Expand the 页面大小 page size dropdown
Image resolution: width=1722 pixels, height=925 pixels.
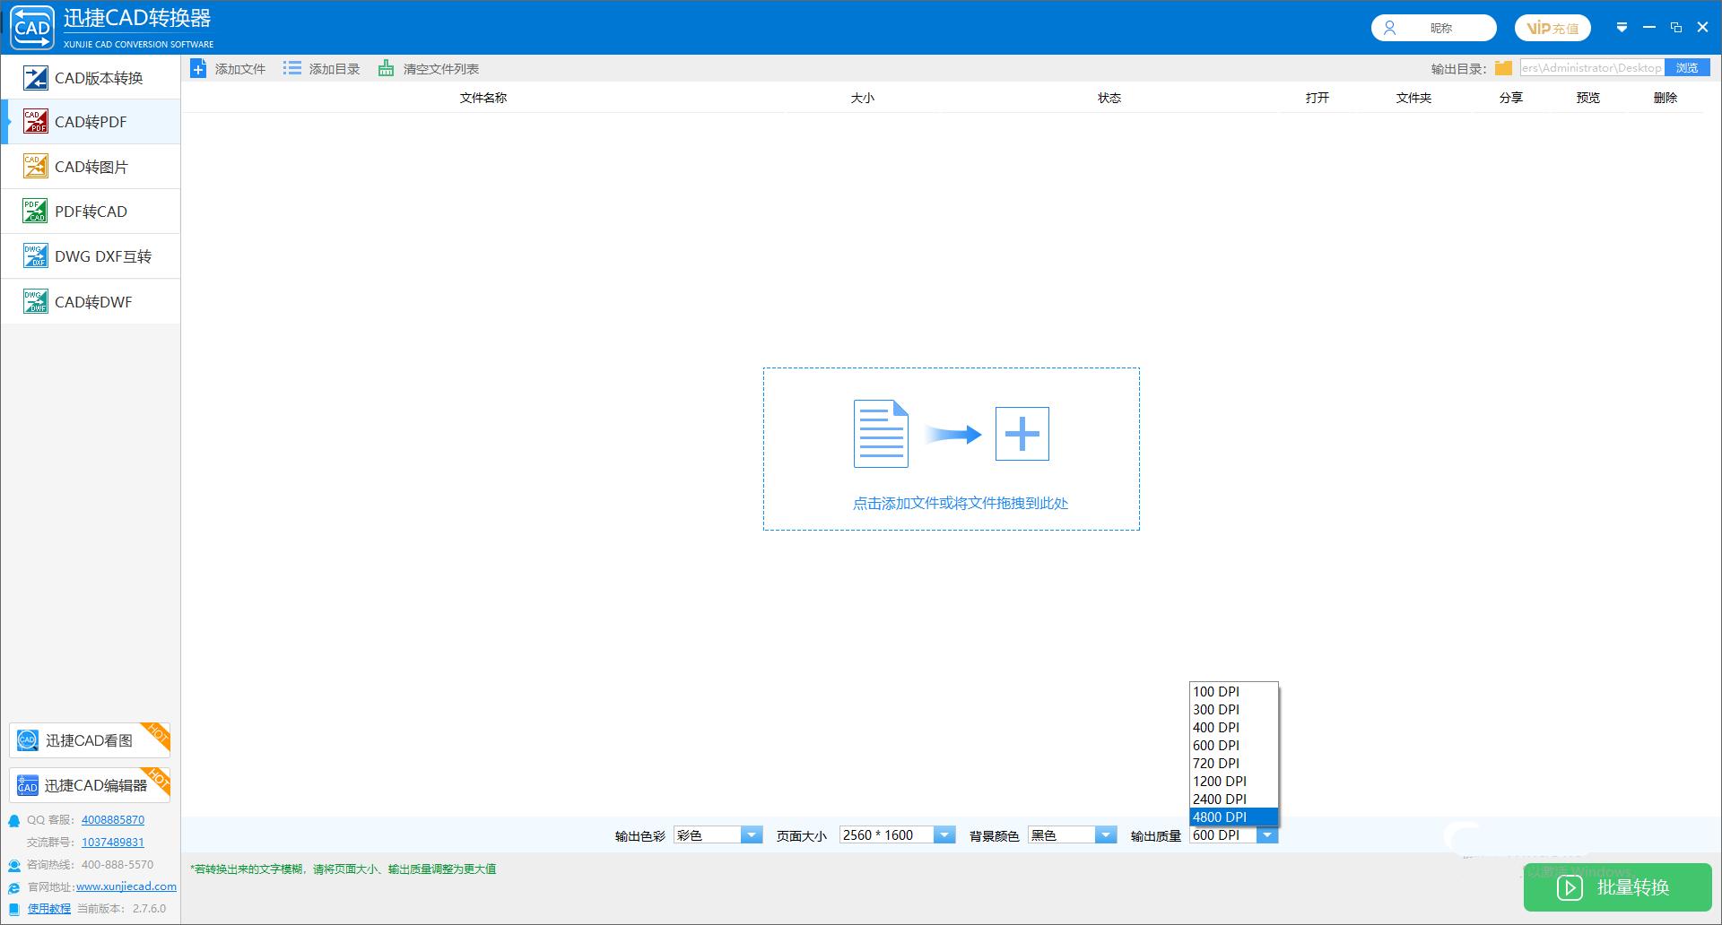(x=944, y=835)
